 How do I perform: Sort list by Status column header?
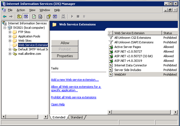(x=169, y=33)
